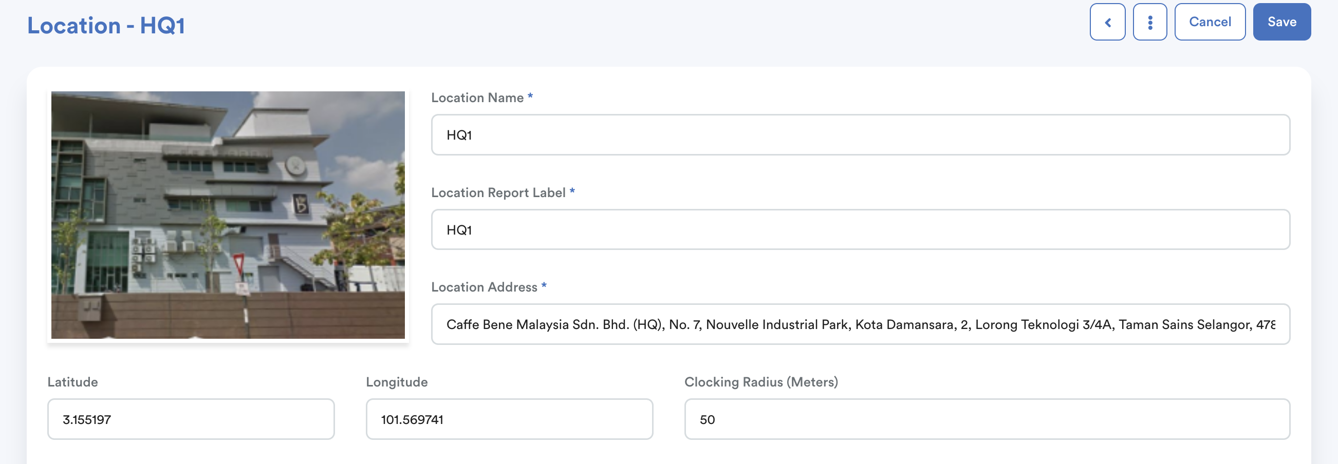Save the HQ1 location changes
This screenshot has height=464, width=1338.
click(1281, 22)
